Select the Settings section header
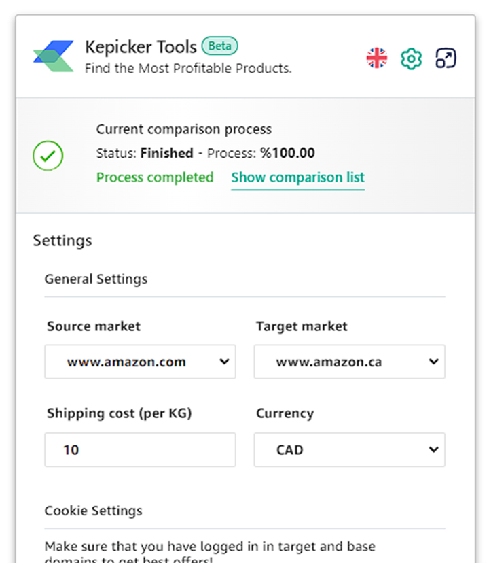489x563 pixels. pos(62,240)
